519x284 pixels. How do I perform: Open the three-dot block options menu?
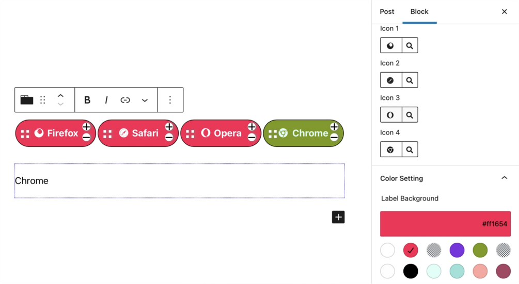point(170,99)
